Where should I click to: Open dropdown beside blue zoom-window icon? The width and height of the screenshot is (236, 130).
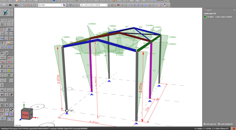pos(12,119)
